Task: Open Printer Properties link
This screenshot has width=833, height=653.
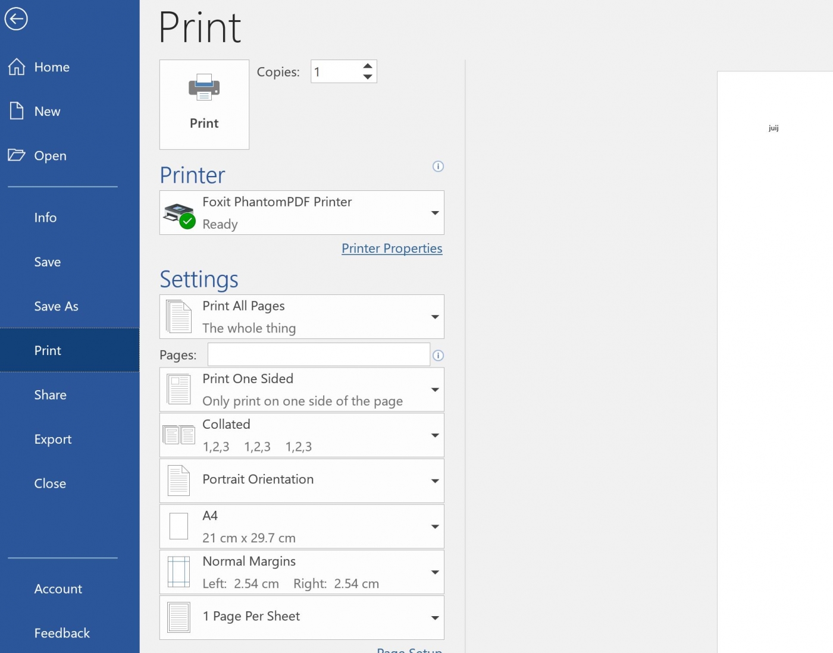Action: click(392, 248)
